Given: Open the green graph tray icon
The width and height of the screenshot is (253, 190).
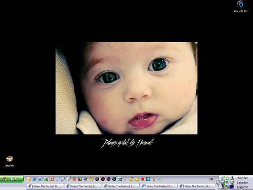Looking at the screenshot, I should [x=223, y=183].
